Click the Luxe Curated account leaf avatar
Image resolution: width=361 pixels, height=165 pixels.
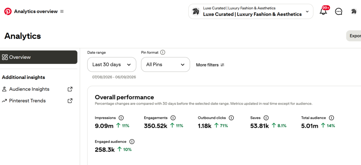click(196, 11)
